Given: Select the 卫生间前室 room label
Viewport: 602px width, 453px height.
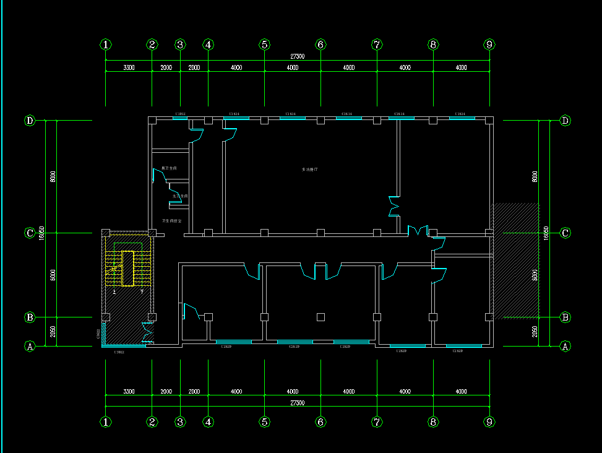Looking at the screenshot, I should [x=171, y=221].
